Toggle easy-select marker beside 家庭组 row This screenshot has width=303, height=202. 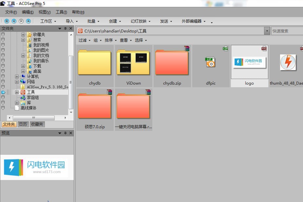coord(3,97)
